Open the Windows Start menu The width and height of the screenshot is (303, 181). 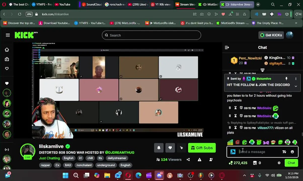[x=65, y=175]
